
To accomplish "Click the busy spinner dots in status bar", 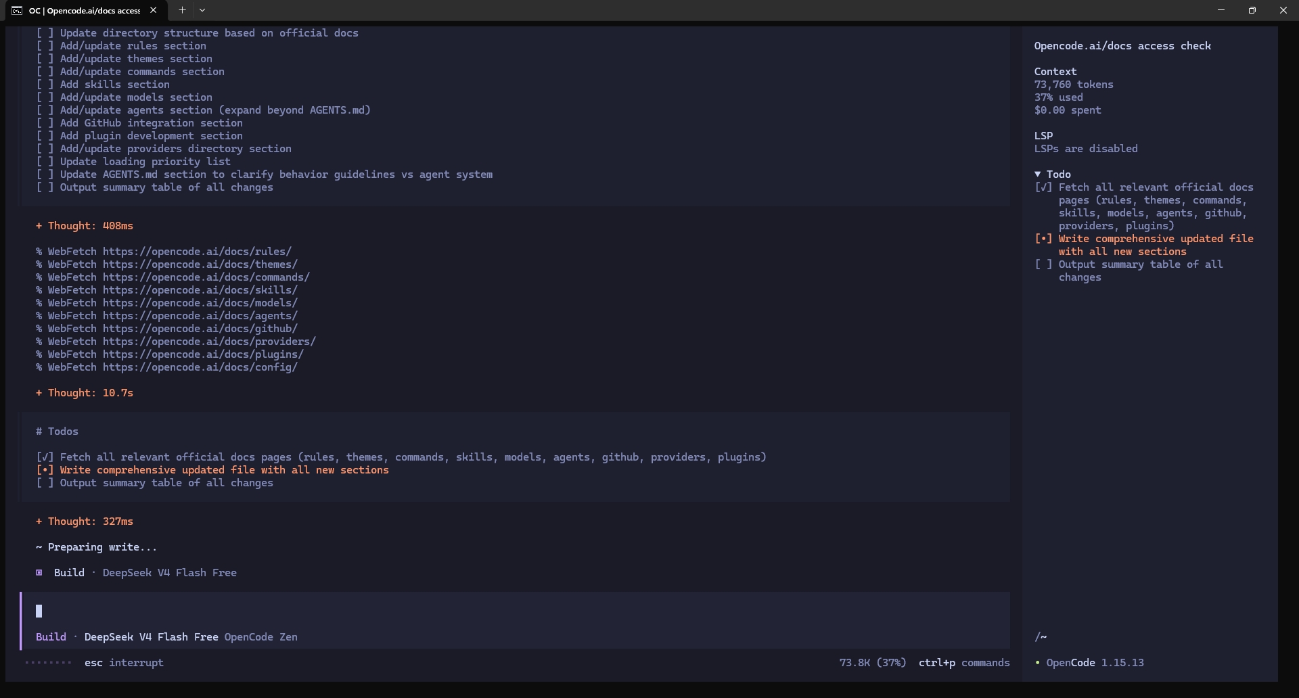I will pos(48,663).
